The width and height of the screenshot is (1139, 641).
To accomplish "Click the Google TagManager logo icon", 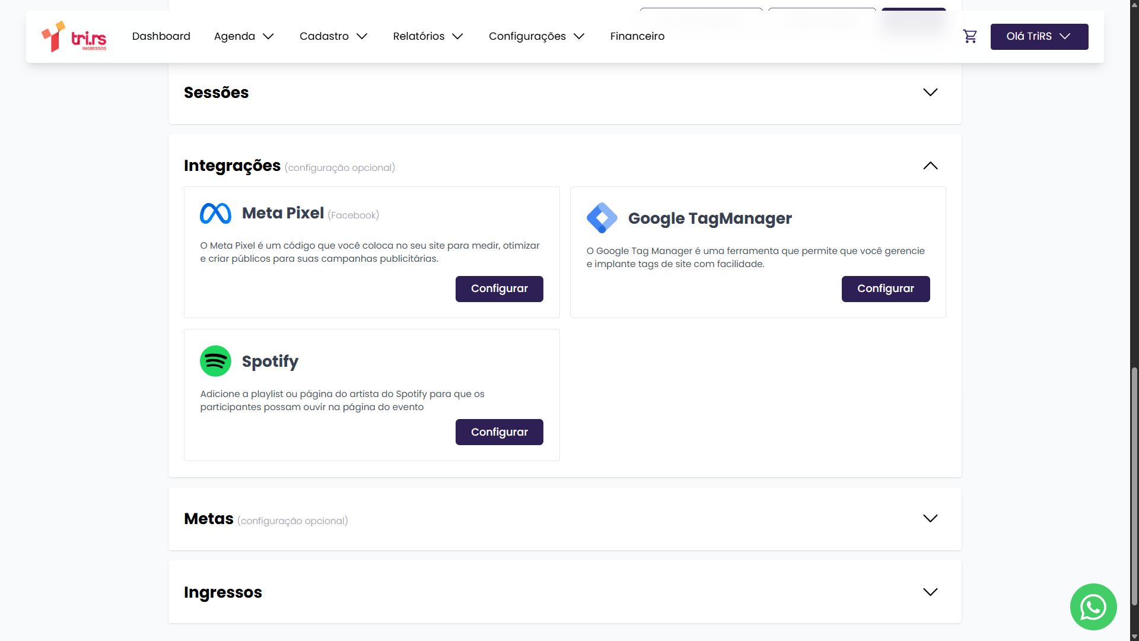I will (x=602, y=218).
